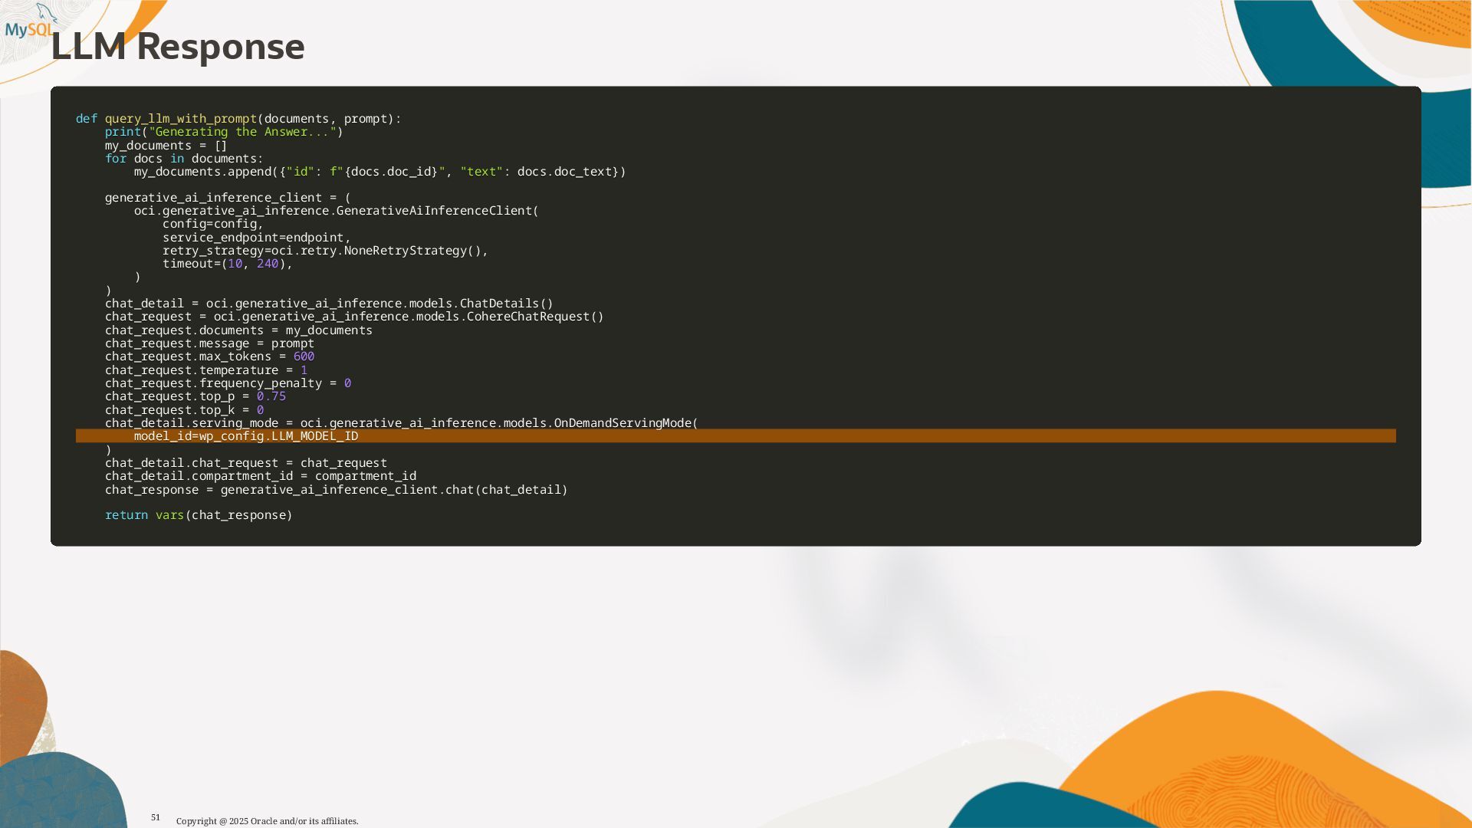Screen dimensions: 1472x828
Task: Click the my_documents.append line
Action: pyautogui.click(x=379, y=172)
